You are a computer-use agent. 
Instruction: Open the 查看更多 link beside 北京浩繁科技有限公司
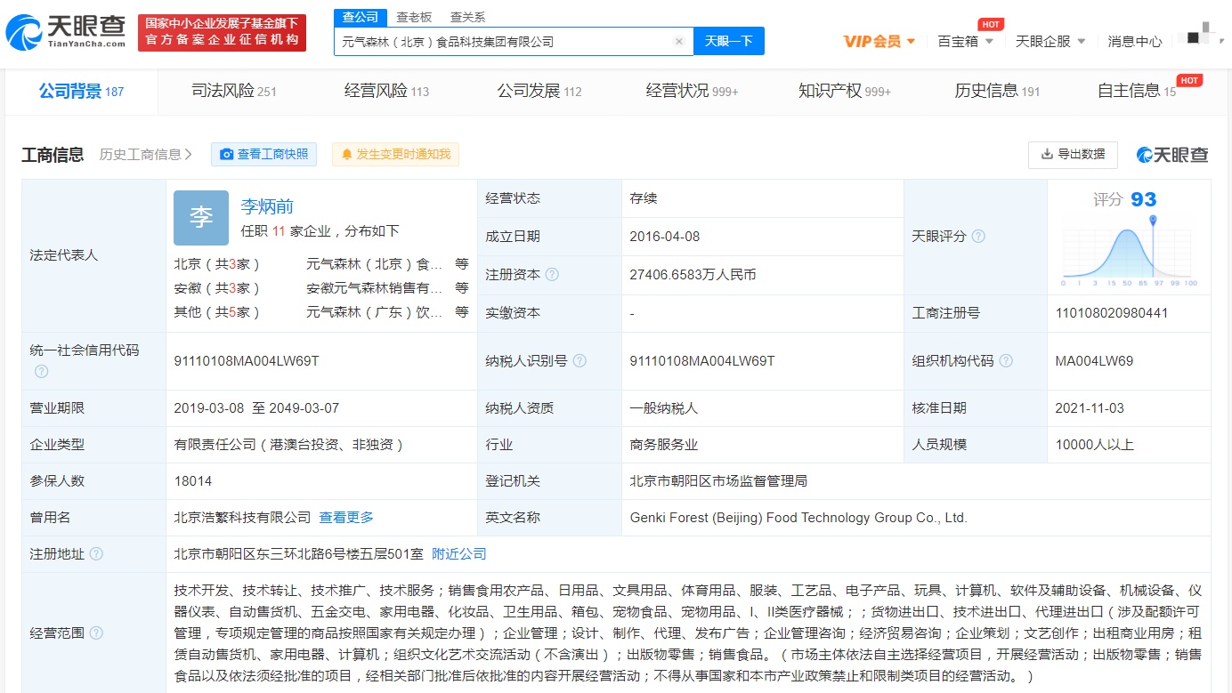[346, 517]
